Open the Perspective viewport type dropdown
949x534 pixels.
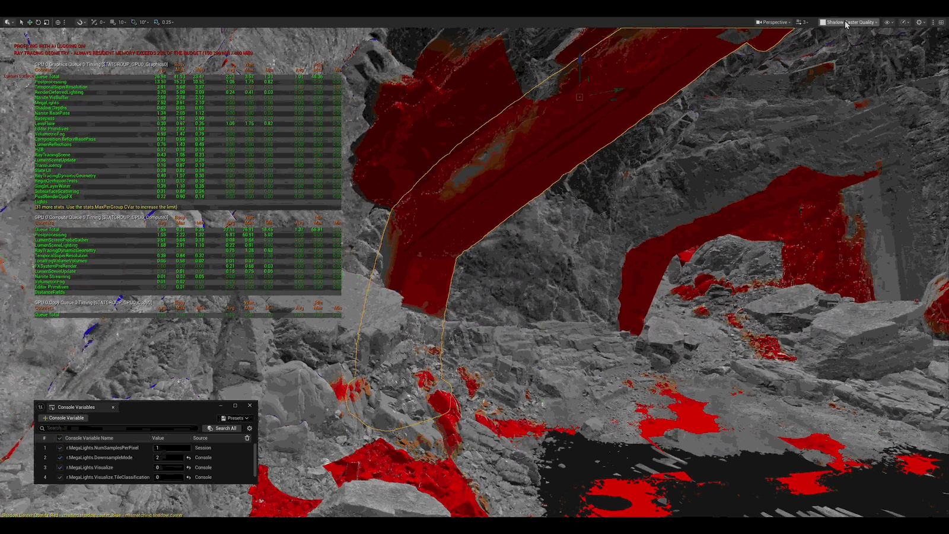tap(773, 23)
